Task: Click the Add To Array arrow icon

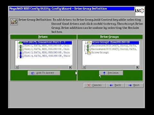Action: tap(32, 73)
